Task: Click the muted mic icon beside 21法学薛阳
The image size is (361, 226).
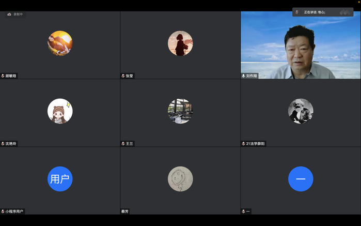Action: [244, 143]
